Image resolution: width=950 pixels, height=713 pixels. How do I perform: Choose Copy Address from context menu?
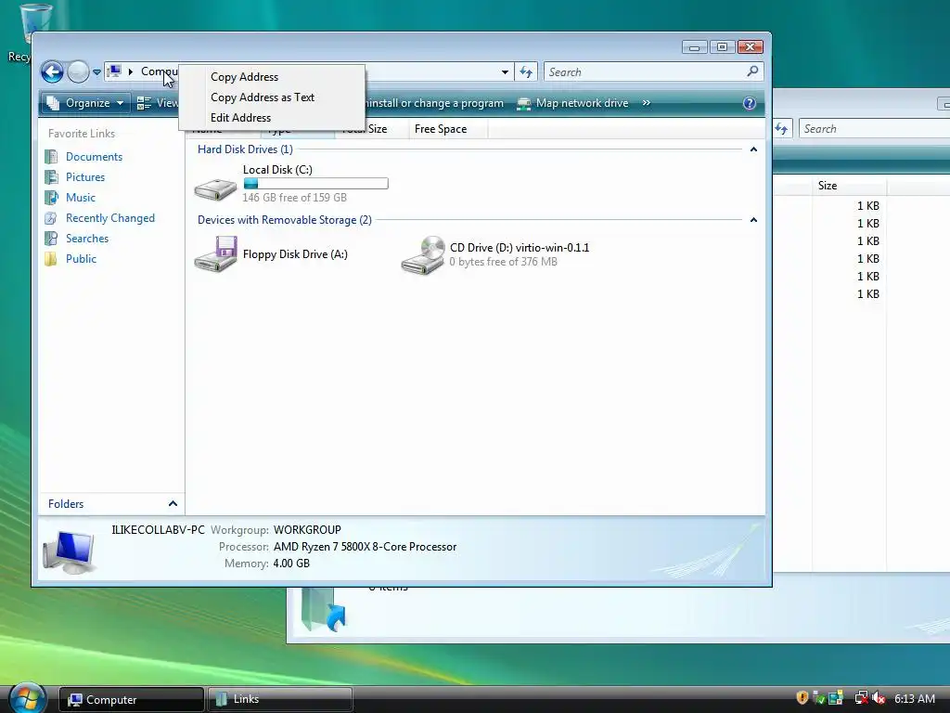(244, 77)
